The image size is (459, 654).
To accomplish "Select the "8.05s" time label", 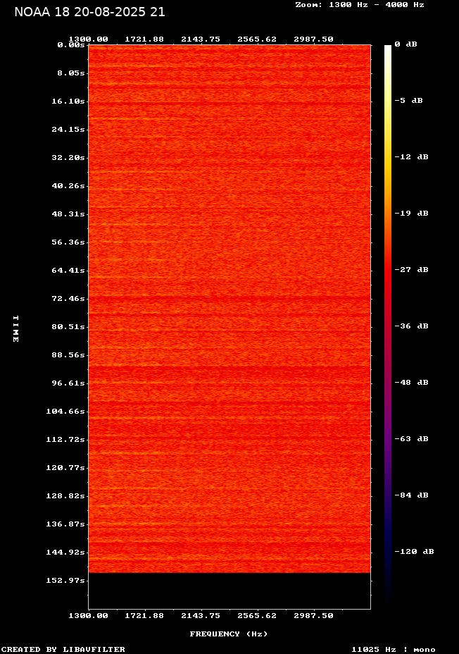I will pos(71,73).
